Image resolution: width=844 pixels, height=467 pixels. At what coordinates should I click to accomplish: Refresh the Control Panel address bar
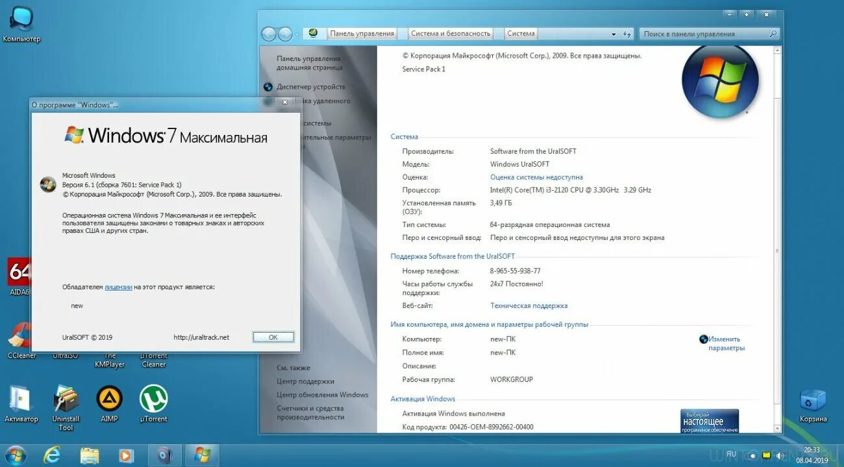[x=627, y=34]
